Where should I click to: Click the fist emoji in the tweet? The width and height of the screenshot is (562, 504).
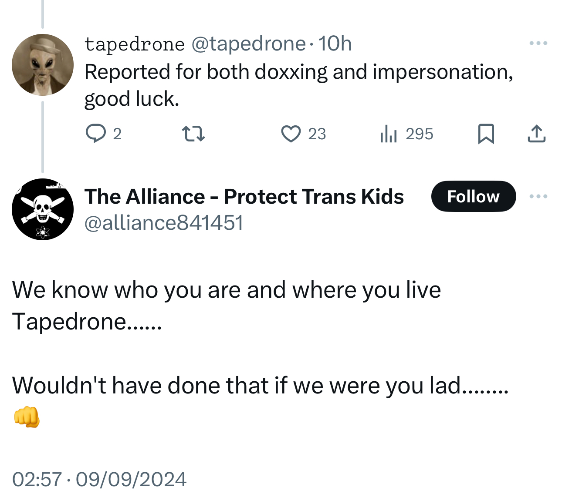[x=27, y=417]
